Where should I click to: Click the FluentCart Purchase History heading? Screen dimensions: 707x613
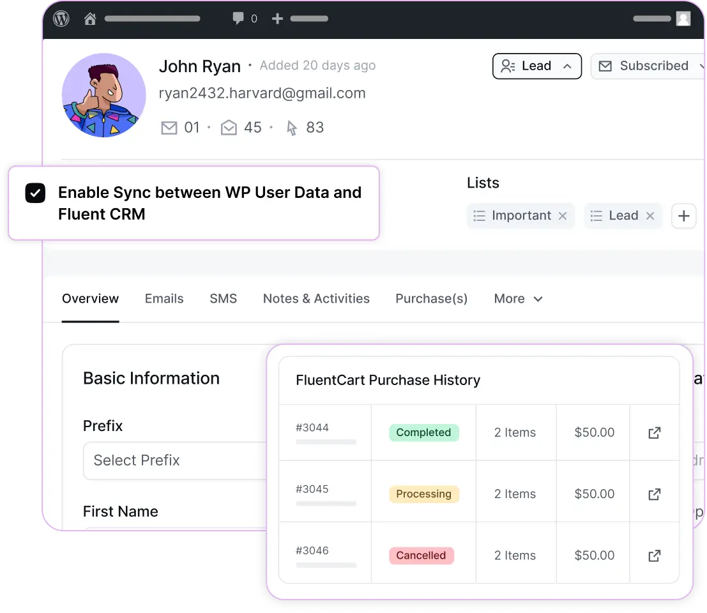tap(388, 380)
